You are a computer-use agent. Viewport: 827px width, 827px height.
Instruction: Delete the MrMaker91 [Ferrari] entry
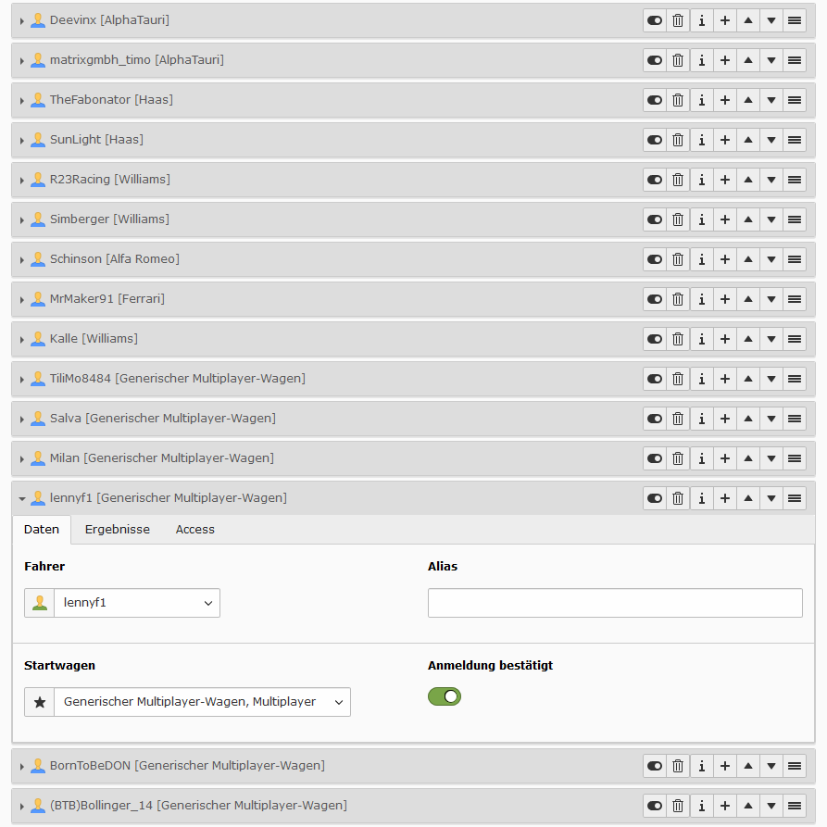point(678,299)
